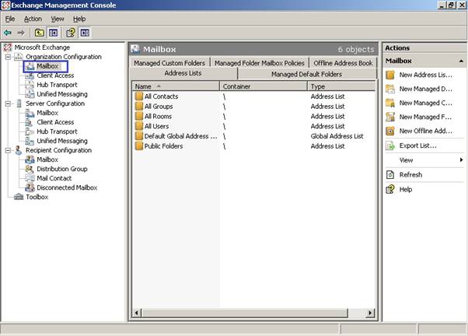Click the Export List action icon
468x336 pixels.
pyautogui.click(x=390, y=145)
